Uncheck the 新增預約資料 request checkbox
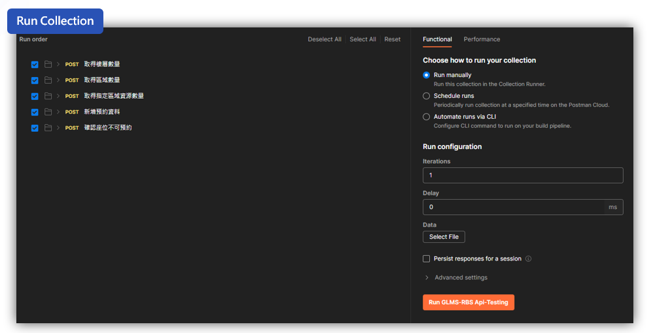Screen dimensions: 653x333 click(x=35, y=112)
